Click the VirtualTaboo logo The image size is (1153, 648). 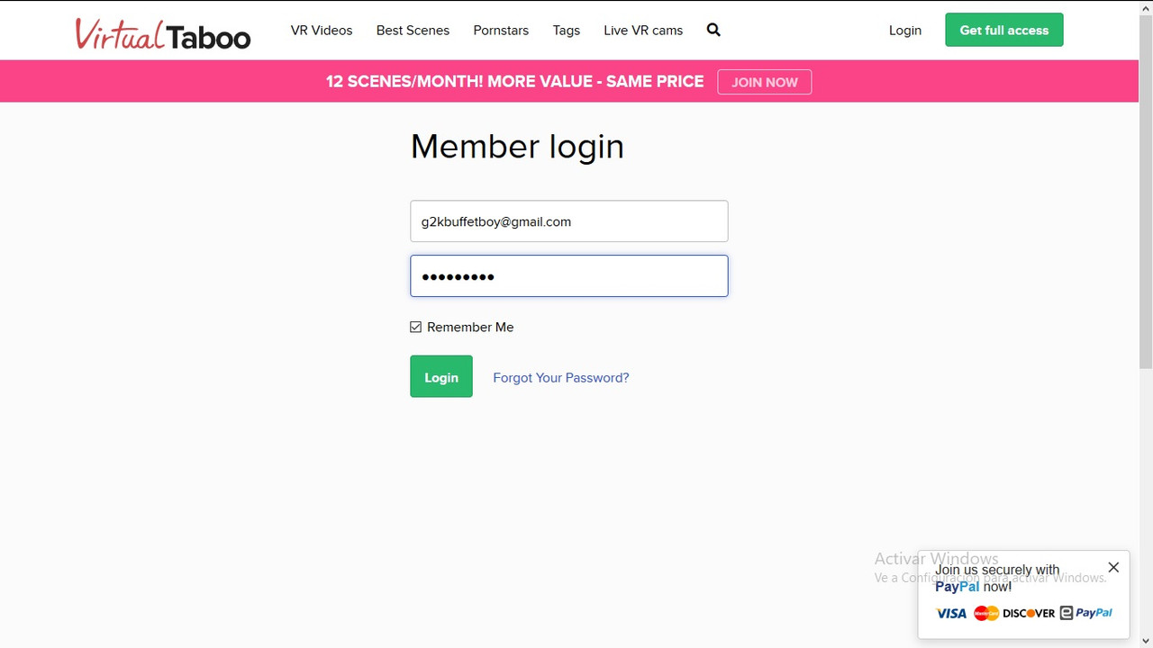point(163,33)
